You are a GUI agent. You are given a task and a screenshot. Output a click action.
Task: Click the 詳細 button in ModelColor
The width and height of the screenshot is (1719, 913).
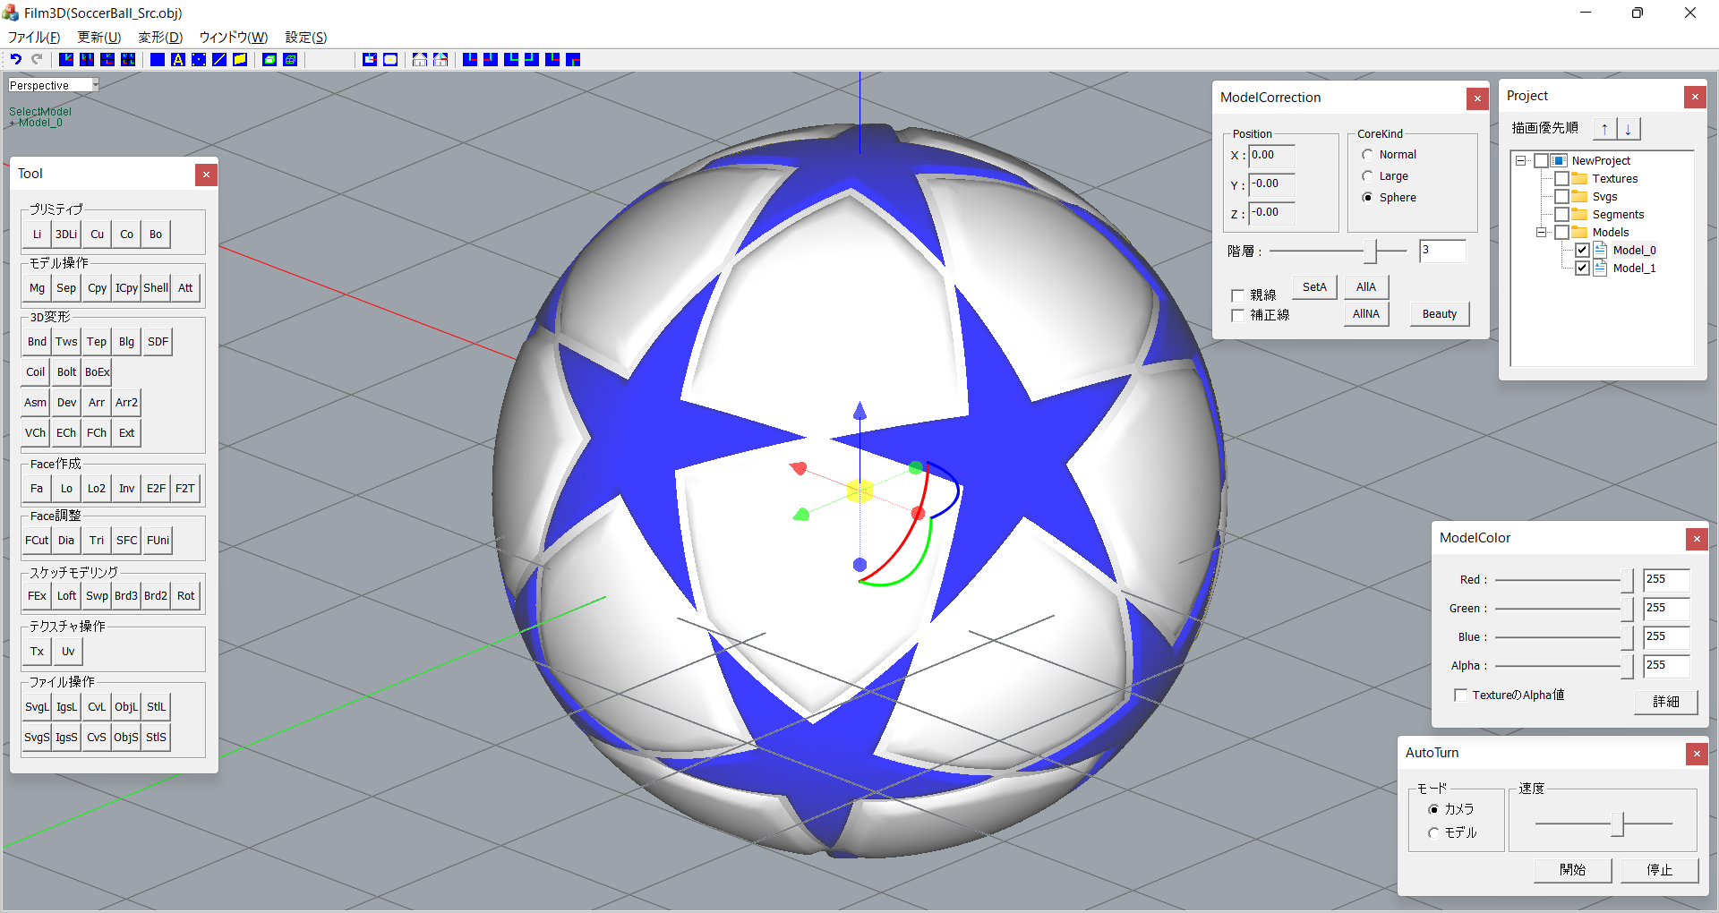[x=1666, y=702]
